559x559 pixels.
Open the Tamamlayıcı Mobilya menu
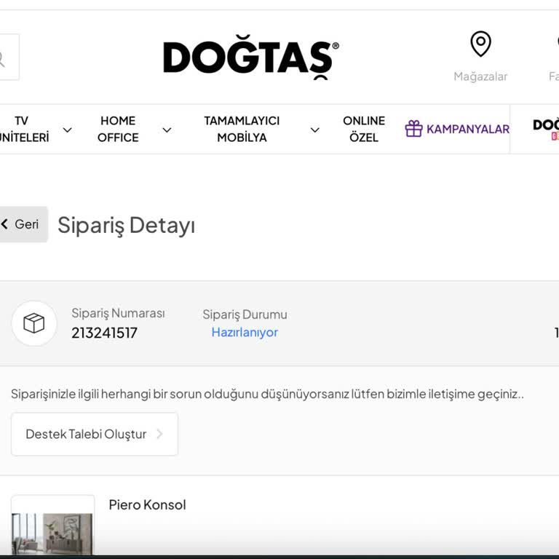point(242,129)
